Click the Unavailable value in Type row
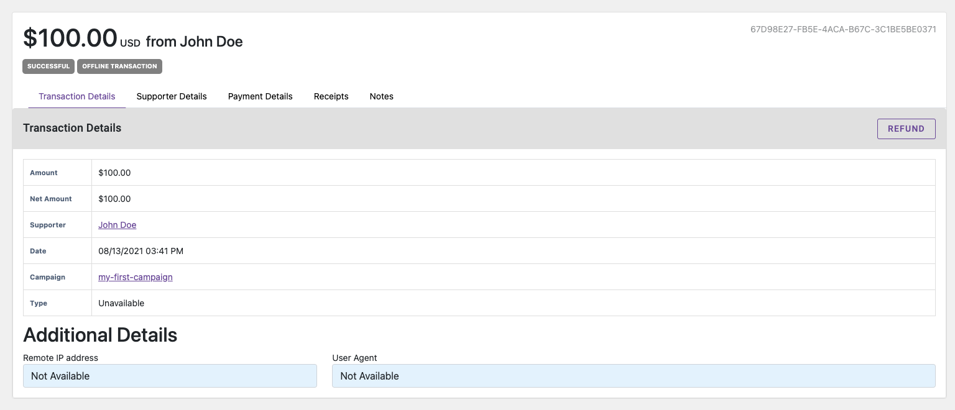This screenshot has width=955, height=410. coord(121,303)
